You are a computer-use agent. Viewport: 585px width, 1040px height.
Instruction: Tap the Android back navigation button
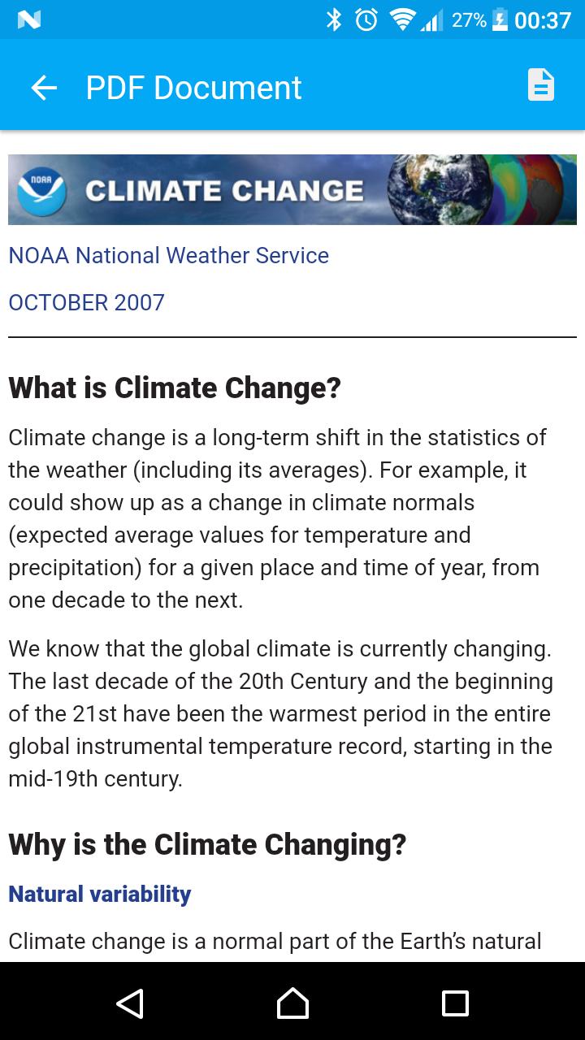[x=130, y=1003]
